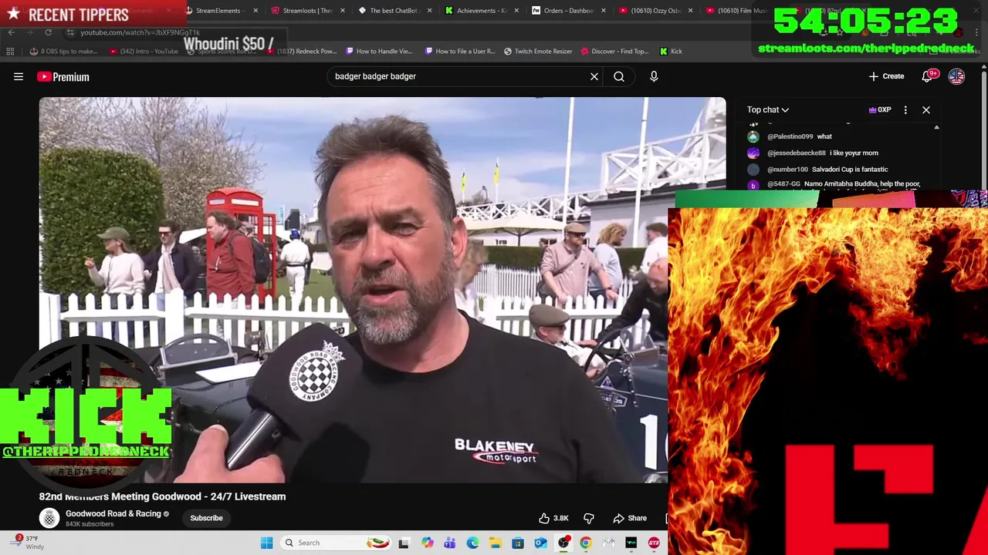
Task: Expand the Top chat dropdown
Action: pyautogui.click(x=768, y=109)
